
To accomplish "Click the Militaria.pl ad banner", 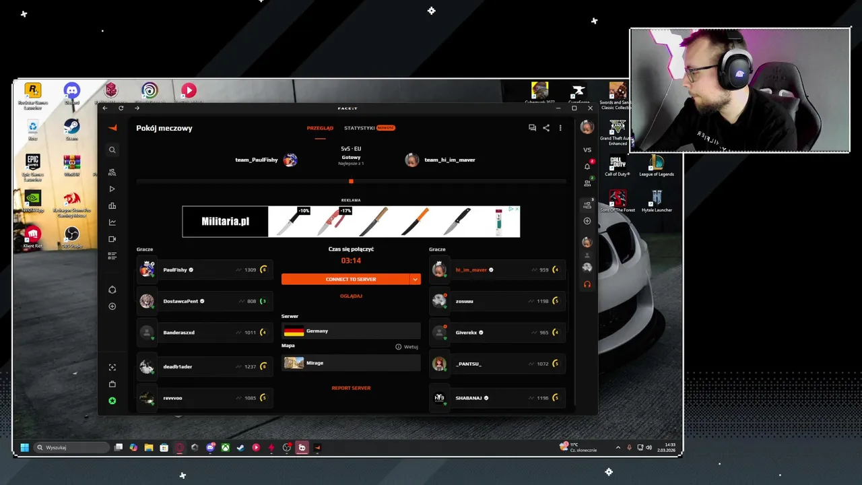I will coord(351,222).
